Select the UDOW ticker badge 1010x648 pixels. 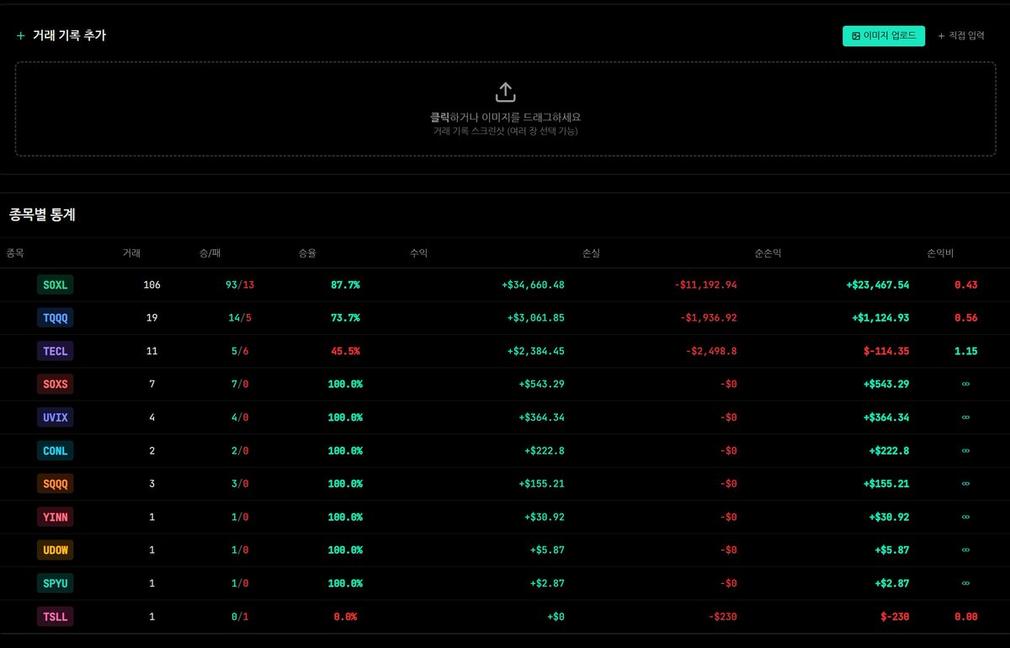56,550
